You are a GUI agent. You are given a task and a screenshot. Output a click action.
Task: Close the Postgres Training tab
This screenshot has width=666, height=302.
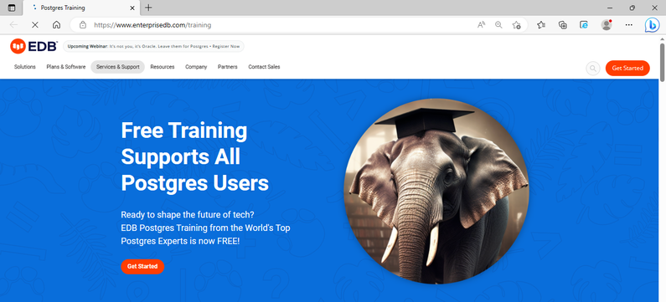132,8
